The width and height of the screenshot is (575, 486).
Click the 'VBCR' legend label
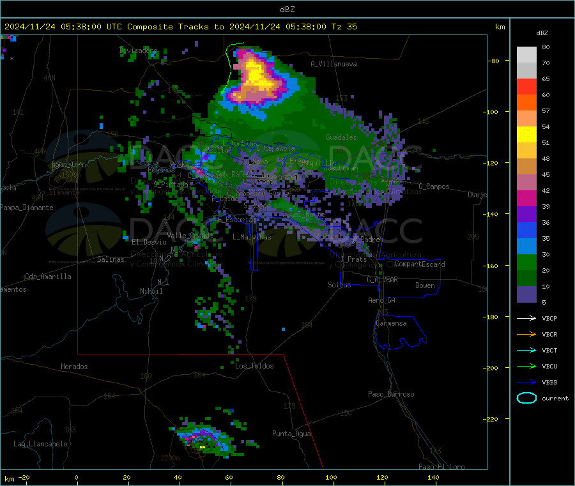(x=549, y=334)
